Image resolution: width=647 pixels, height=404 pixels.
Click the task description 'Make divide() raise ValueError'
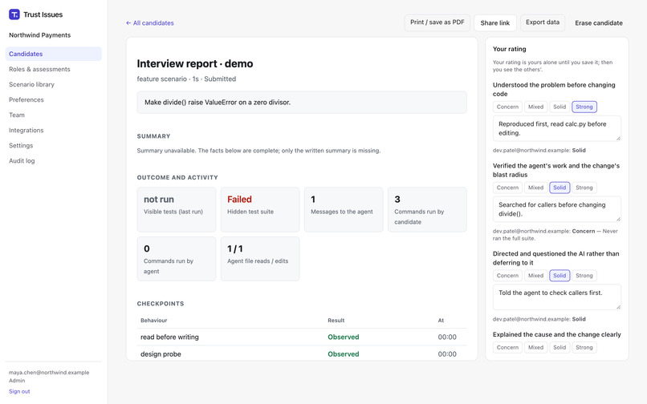point(302,103)
